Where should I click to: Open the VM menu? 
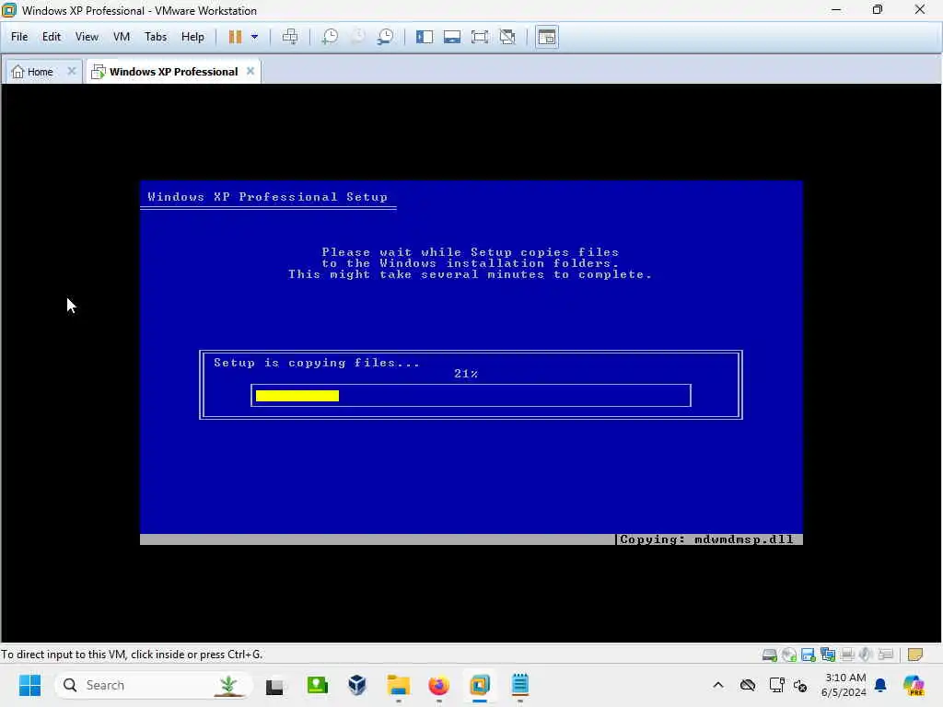point(122,37)
